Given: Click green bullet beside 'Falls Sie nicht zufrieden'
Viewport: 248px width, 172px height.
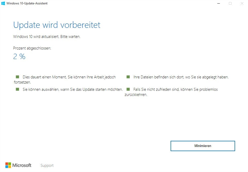Looking at the screenshot, I should [128, 89].
